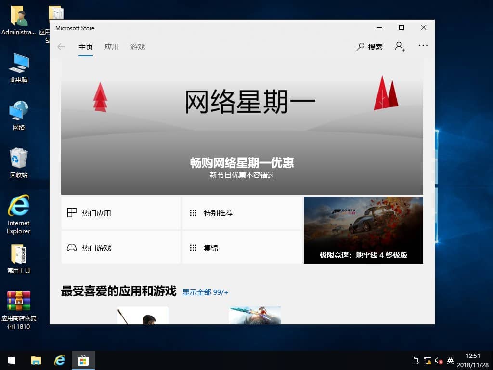Click the Microsoft Store taskbar icon
This screenshot has height=370, width=493.
tap(83, 360)
